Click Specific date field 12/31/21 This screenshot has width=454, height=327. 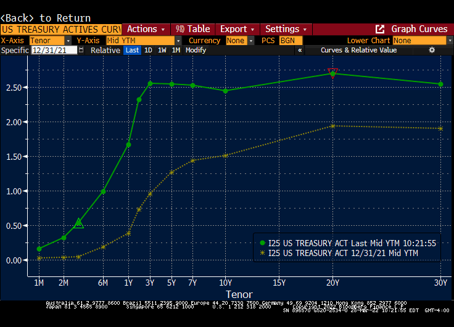[54, 50]
